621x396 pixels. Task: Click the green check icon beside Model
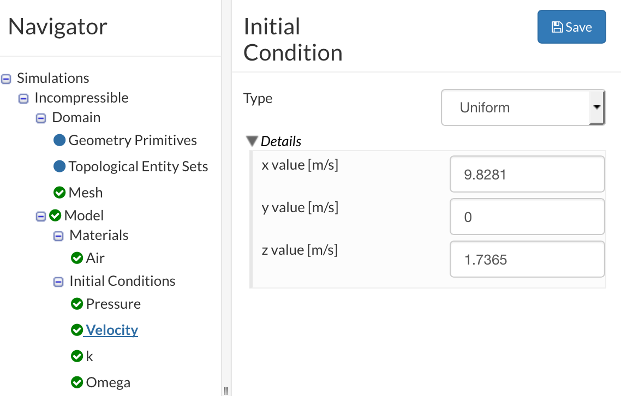[x=55, y=215]
